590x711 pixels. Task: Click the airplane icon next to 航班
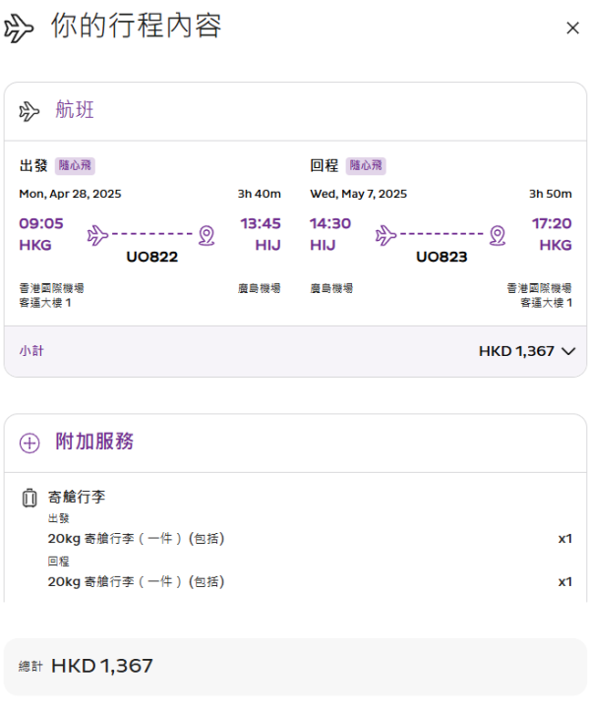point(29,111)
